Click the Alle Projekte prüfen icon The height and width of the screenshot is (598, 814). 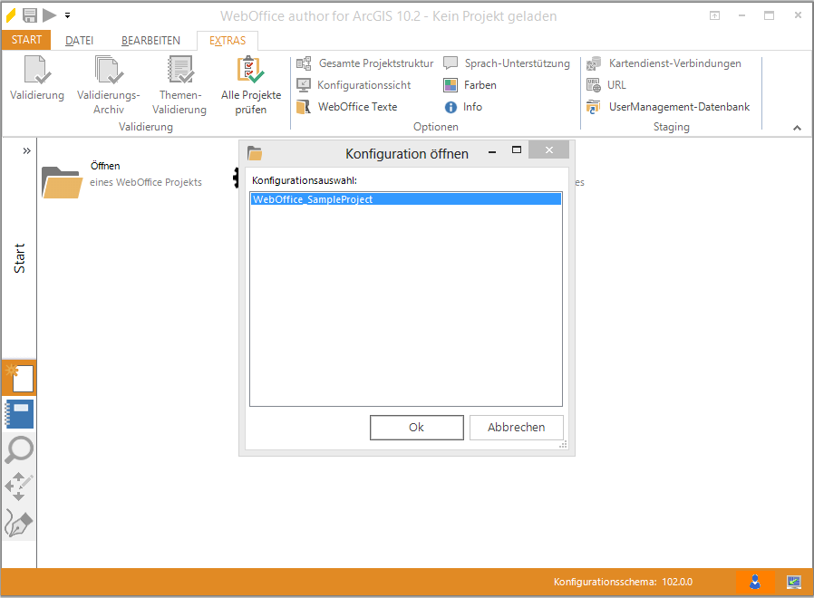(250, 72)
